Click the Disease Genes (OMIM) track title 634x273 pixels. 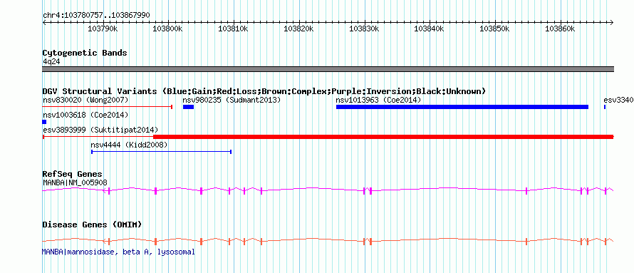point(92,225)
